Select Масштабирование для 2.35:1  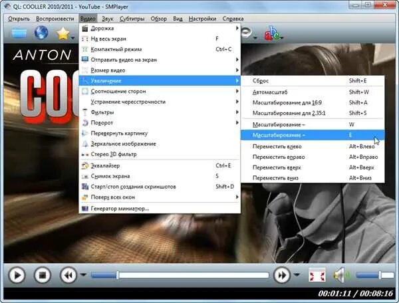pos(313,113)
